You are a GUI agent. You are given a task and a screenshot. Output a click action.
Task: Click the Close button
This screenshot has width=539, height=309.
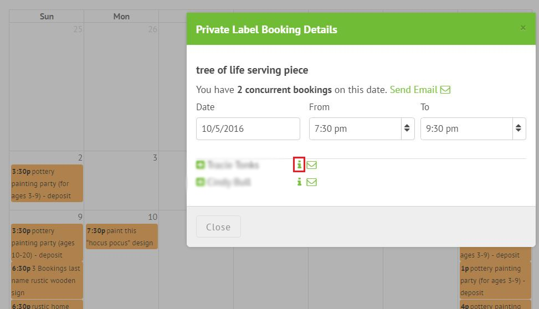click(x=218, y=226)
